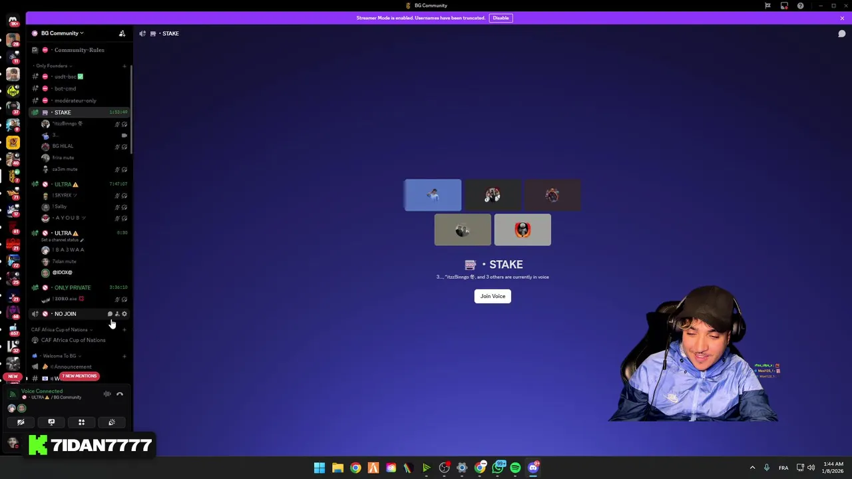Screen dimensions: 852x479
Task: Open Discord direct messages home icon
Action: 13,21
